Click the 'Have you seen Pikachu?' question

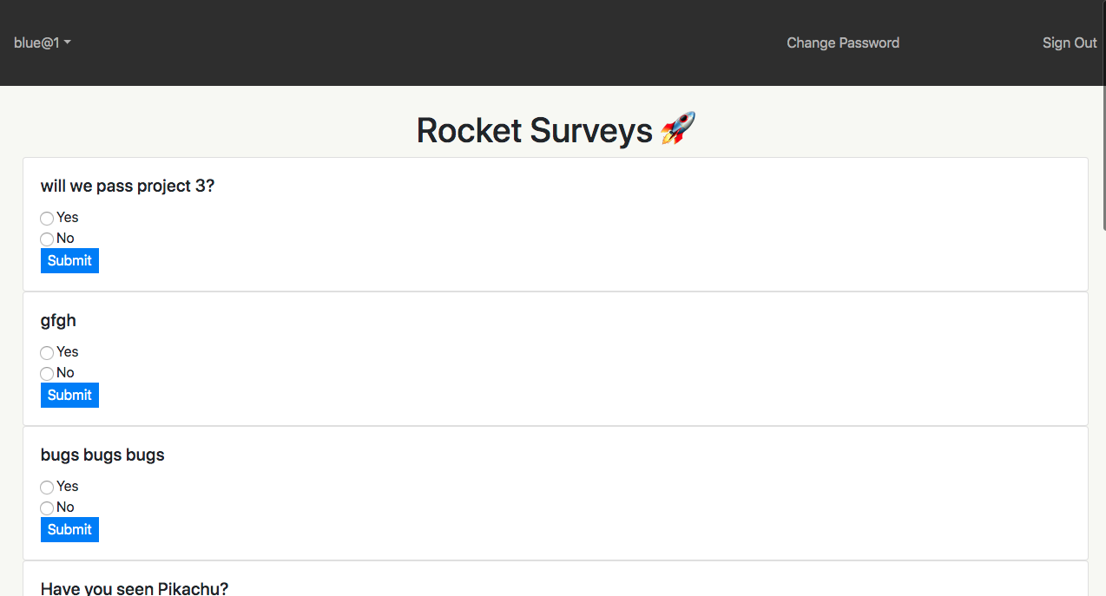point(135,588)
